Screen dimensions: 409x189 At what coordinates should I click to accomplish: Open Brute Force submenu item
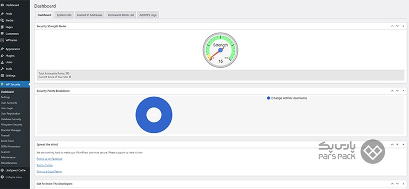tap(7, 141)
